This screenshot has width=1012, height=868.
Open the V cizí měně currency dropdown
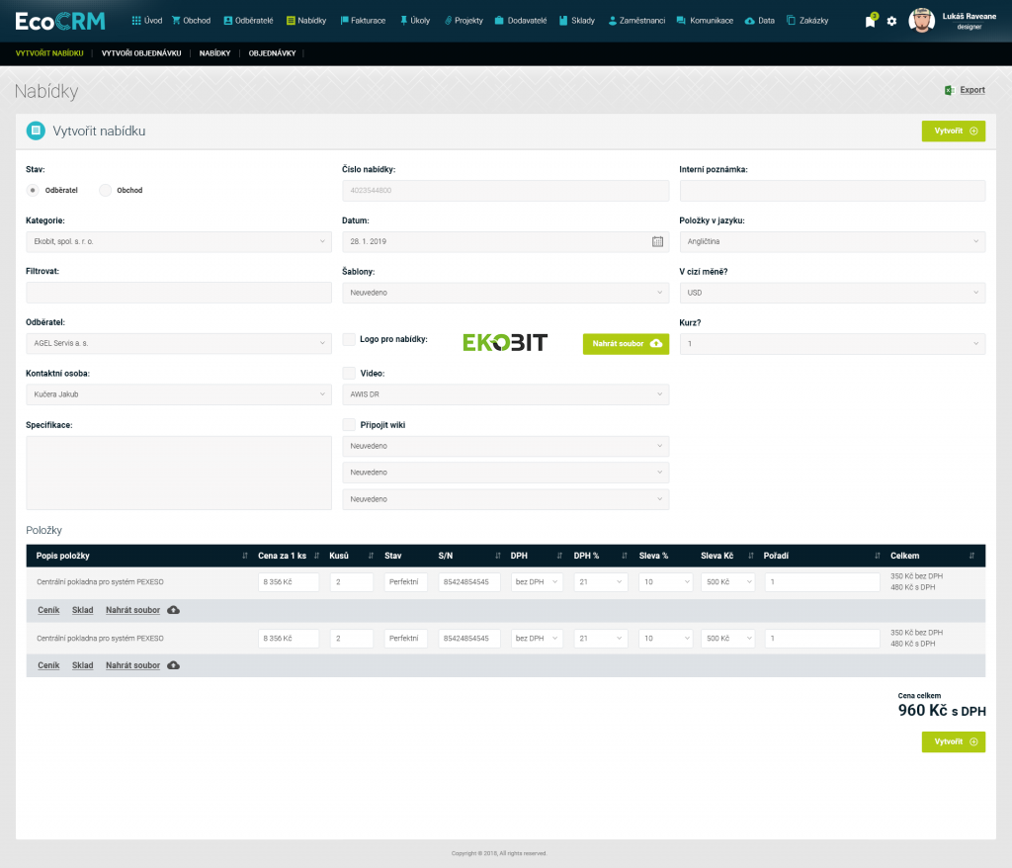tap(832, 293)
